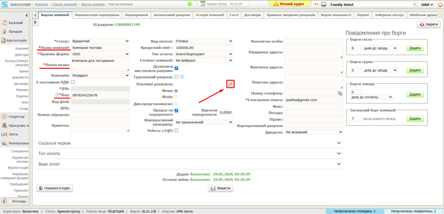
Task: Expand the Види оплат section
Action: click(x=190, y=164)
